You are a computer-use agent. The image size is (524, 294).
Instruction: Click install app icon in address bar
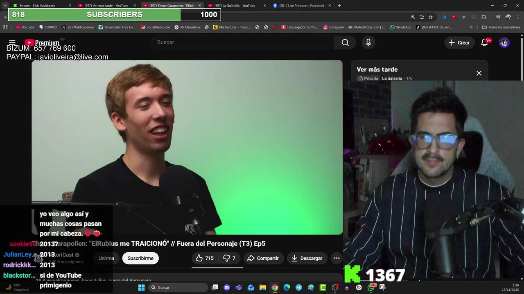pyautogui.click(x=422, y=17)
